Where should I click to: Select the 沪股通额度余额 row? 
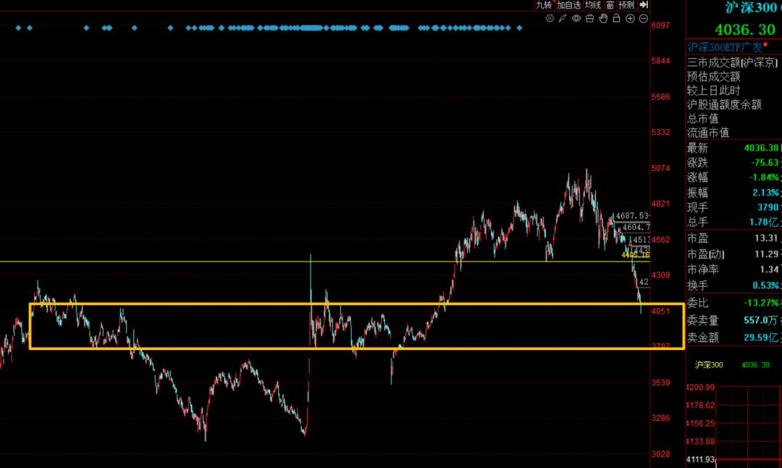pos(724,104)
